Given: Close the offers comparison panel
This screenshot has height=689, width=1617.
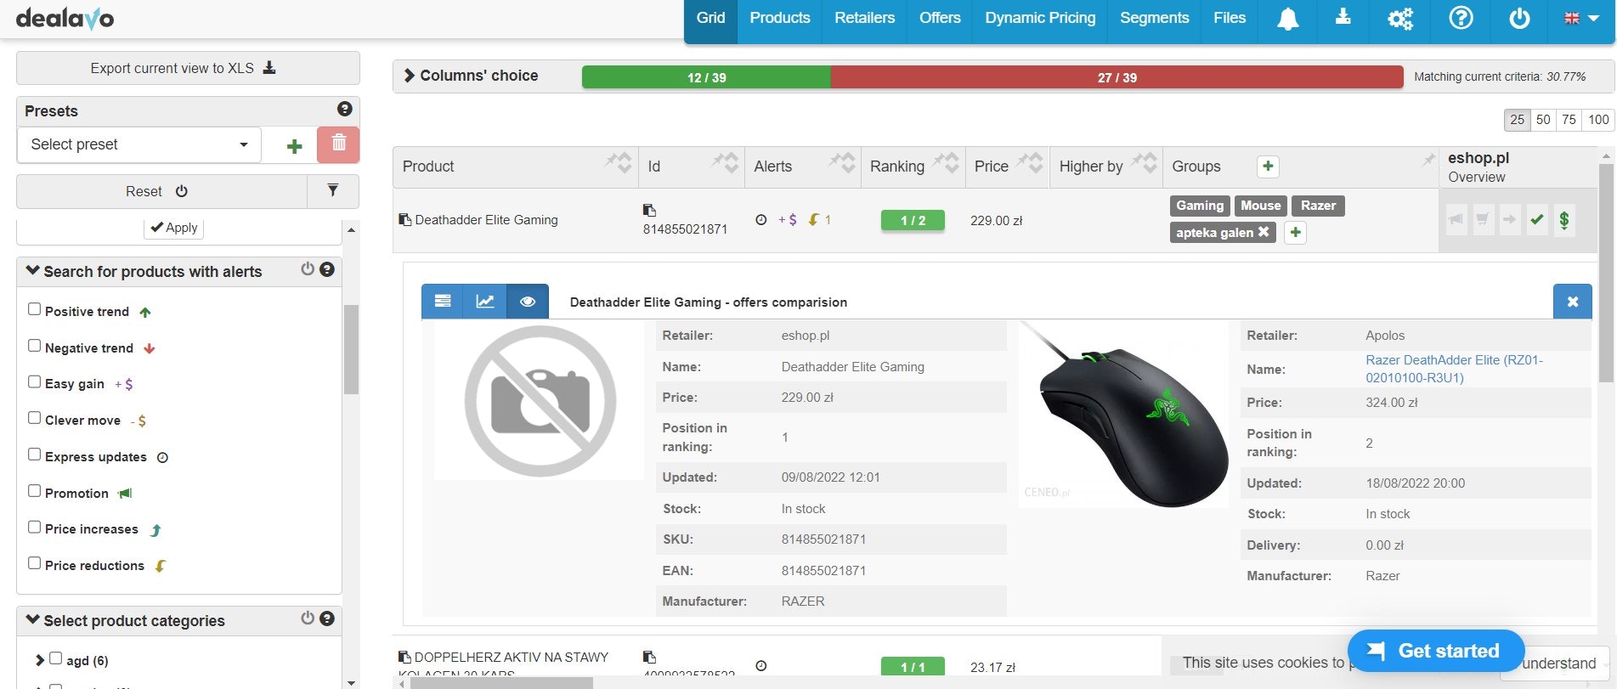Looking at the screenshot, I should point(1573,302).
